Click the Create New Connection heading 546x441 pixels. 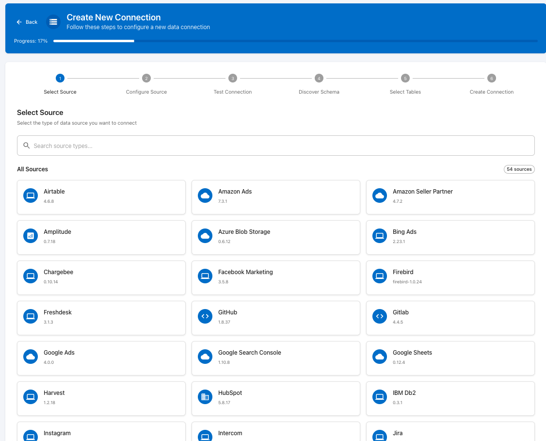(113, 17)
